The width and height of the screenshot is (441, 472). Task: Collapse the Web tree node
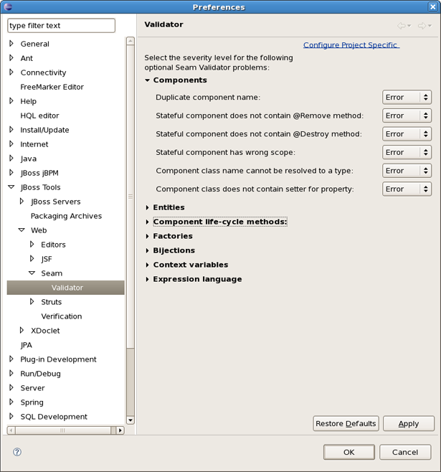pos(22,230)
